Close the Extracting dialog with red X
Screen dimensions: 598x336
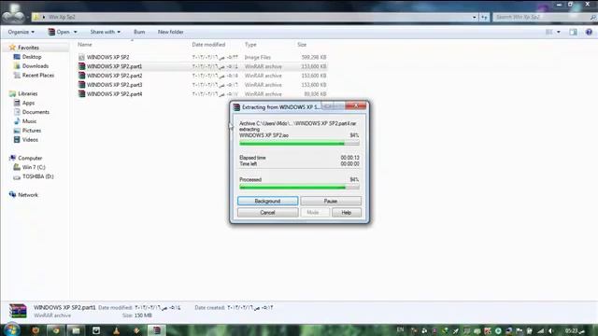[355, 105]
